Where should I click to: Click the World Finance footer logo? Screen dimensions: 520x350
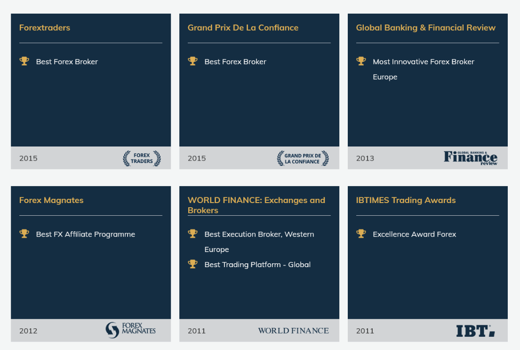click(293, 331)
